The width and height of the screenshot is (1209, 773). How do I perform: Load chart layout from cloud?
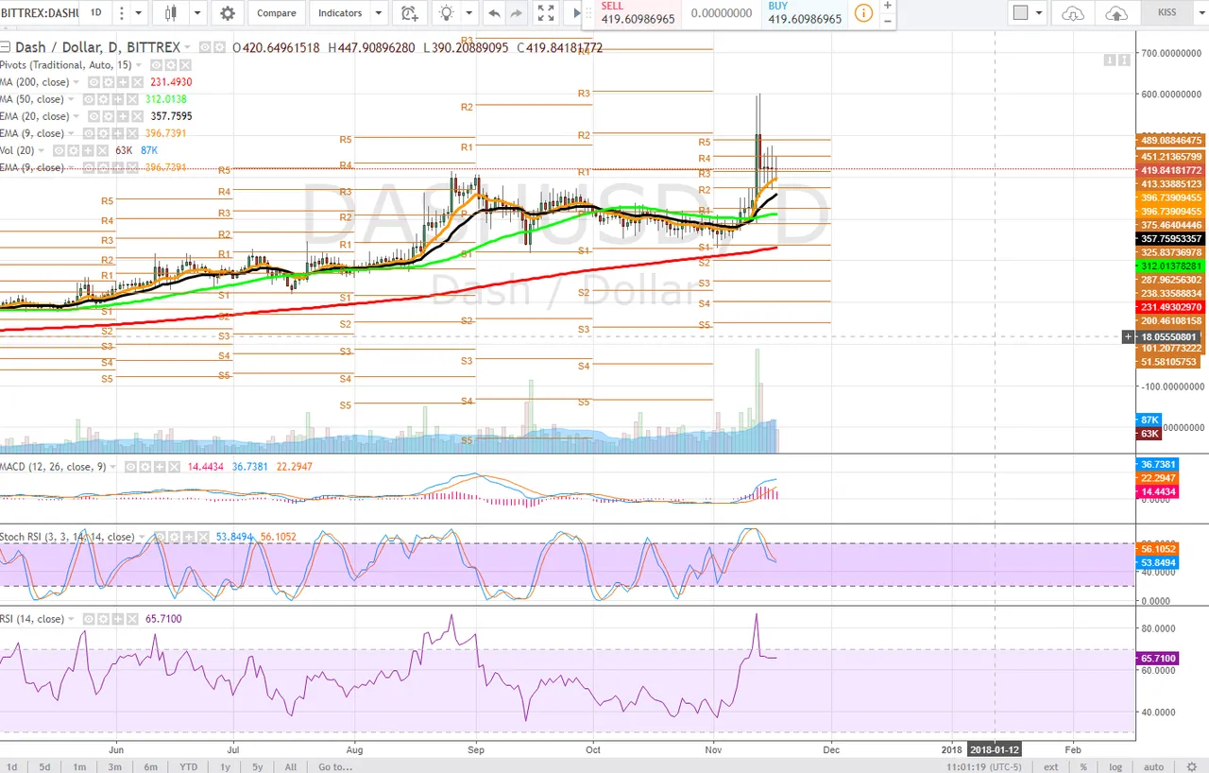pos(1073,13)
